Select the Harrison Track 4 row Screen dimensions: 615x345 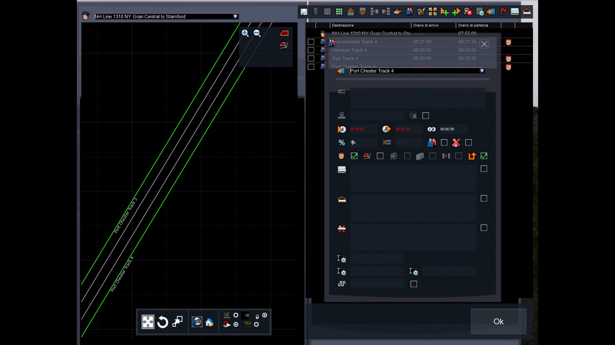(420, 50)
